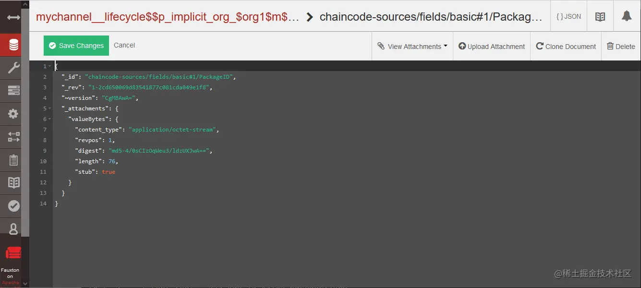Viewport: 641px width, 288px height.
Task: Click the notifications bell icon
Action: tap(626, 16)
